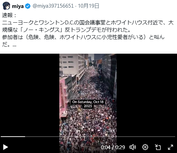Click the played portion of progress bar
The height and width of the screenshot is (153, 177).
pos(13,137)
